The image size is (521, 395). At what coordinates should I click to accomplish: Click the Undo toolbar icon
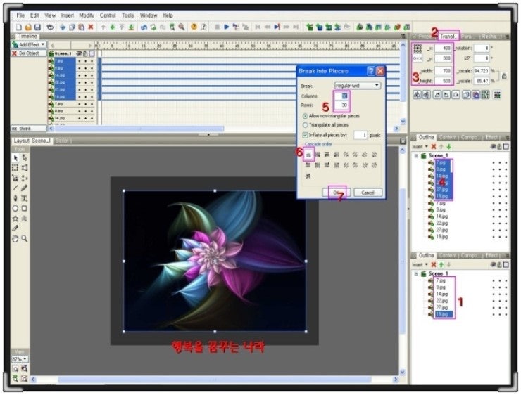coord(144,27)
